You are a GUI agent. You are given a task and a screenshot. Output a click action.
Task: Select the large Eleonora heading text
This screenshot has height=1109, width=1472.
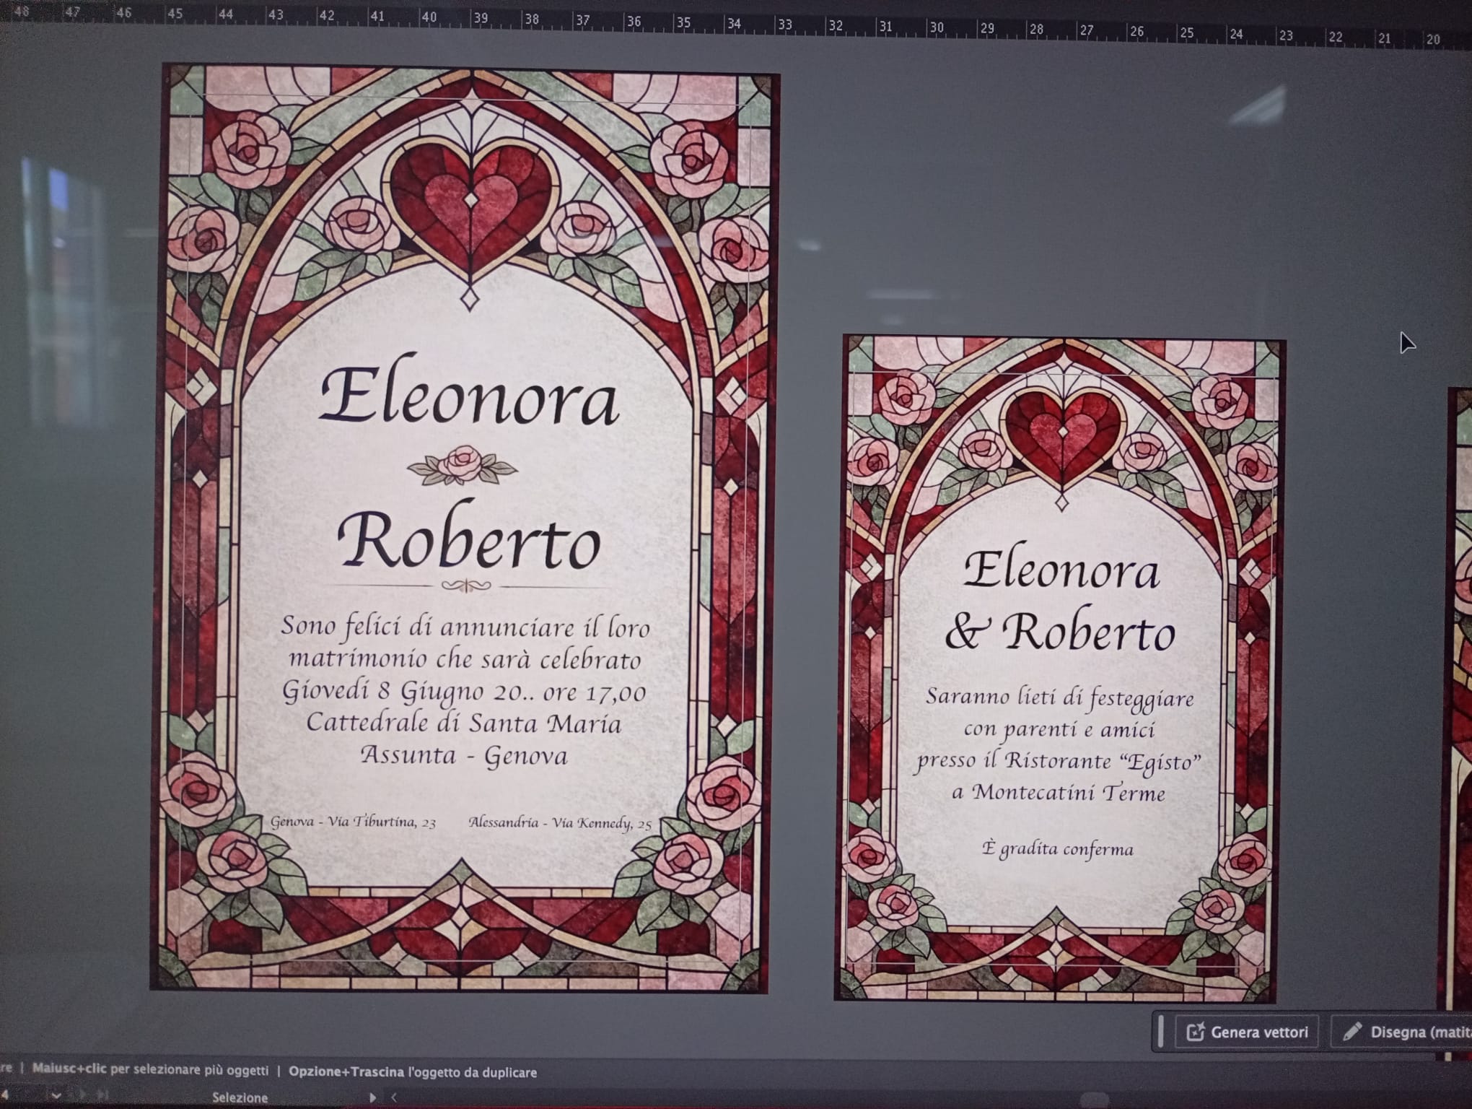469,397
